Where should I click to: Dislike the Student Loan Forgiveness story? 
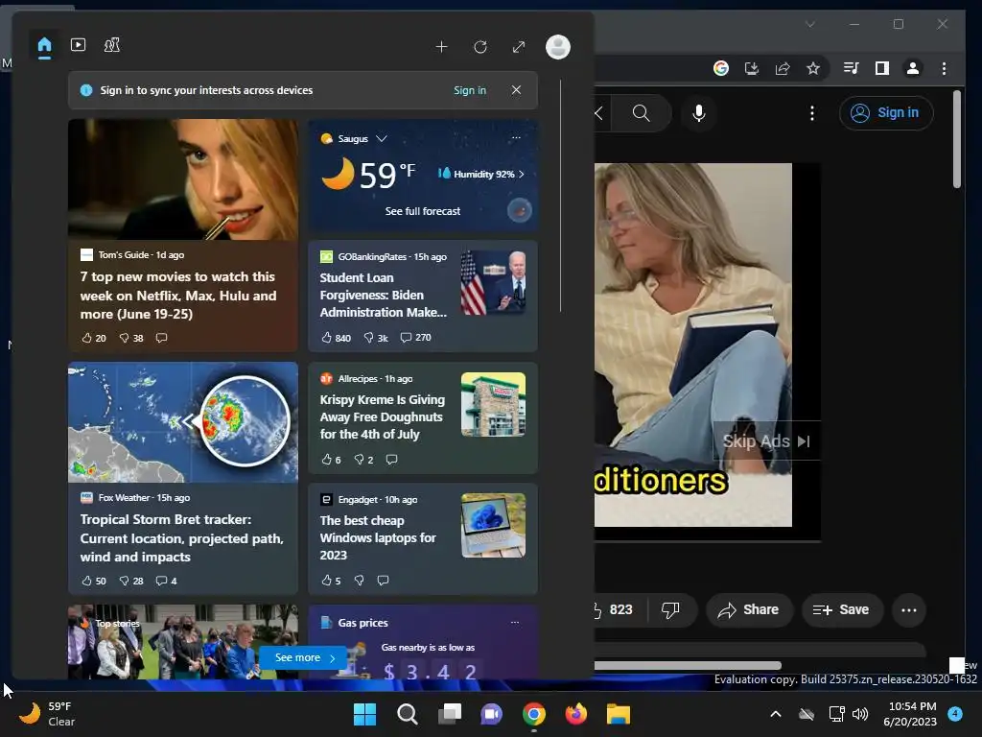click(x=376, y=338)
